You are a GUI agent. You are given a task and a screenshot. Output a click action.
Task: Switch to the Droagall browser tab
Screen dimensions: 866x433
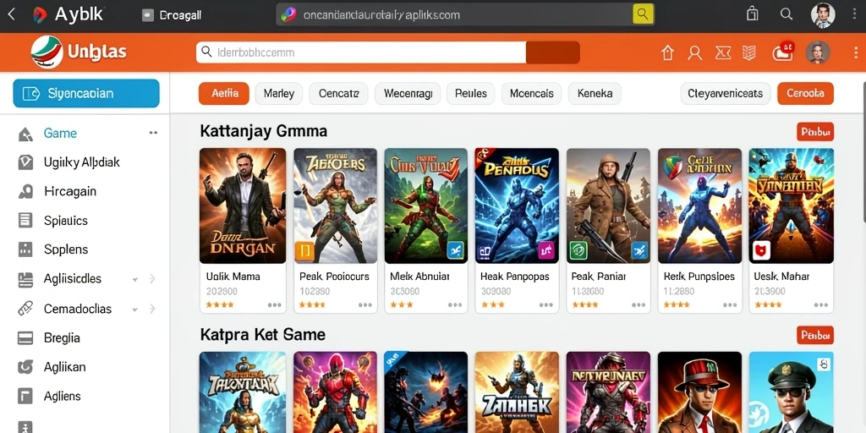173,15
